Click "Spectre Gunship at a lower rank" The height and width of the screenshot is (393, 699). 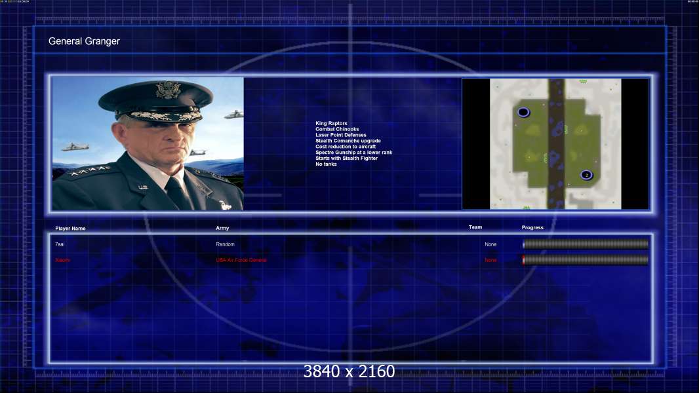click(x=354, y=152)
